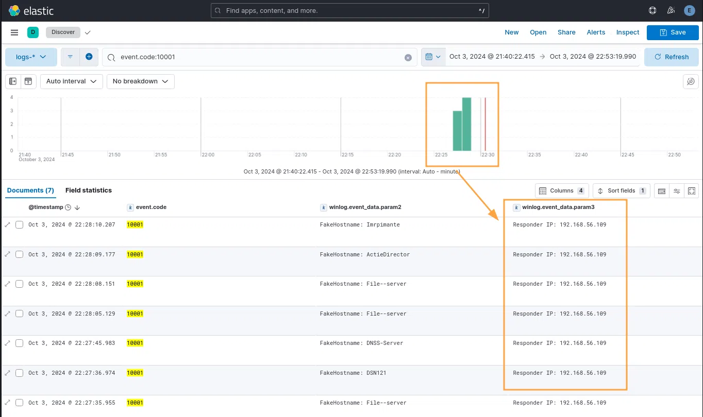Click the tallest green histogram bar

[x=466, y=124]
